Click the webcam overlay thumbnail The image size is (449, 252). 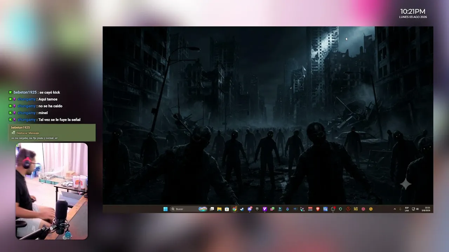tap(52, 191)
